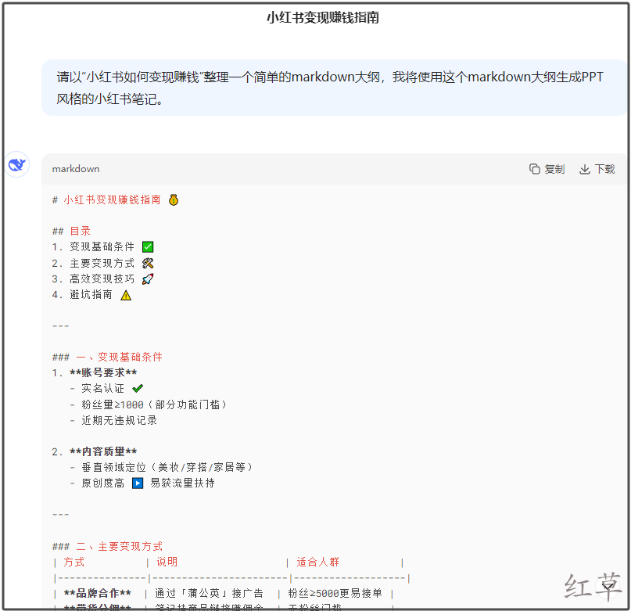Click table header 适合人群
Viewport: 631px width, 611px height.
point(318,562)
